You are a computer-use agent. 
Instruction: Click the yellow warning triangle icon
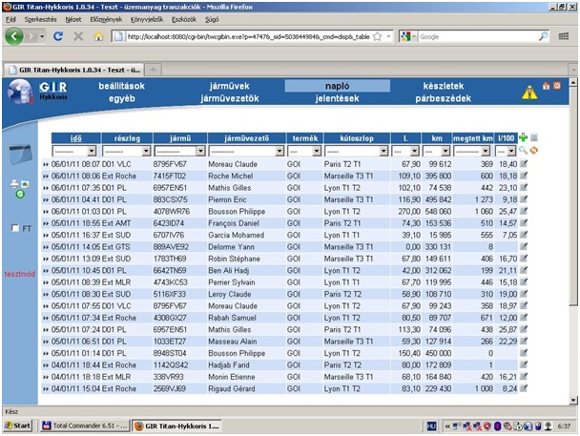(x=529, y=93)
